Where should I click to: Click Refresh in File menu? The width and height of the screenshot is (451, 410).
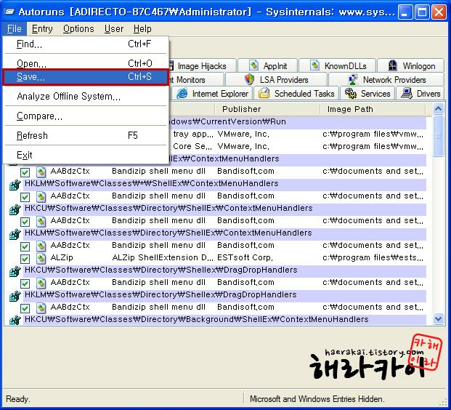(x=86, y=135)
